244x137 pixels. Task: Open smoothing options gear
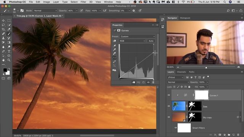(x=134, y=11)
